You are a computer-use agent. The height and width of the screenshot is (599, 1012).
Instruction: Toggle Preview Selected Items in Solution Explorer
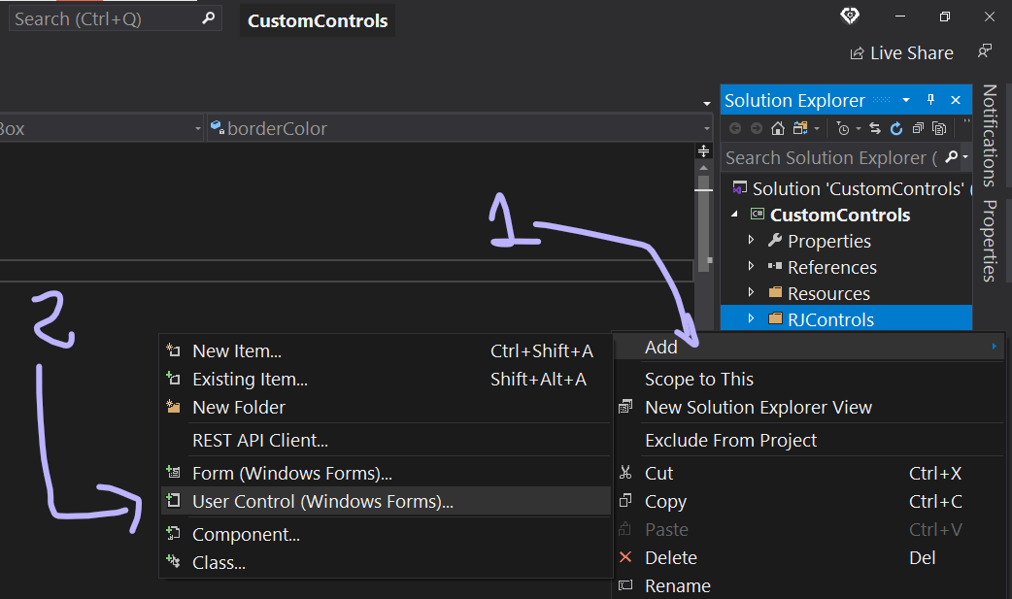tap(939, 127)
